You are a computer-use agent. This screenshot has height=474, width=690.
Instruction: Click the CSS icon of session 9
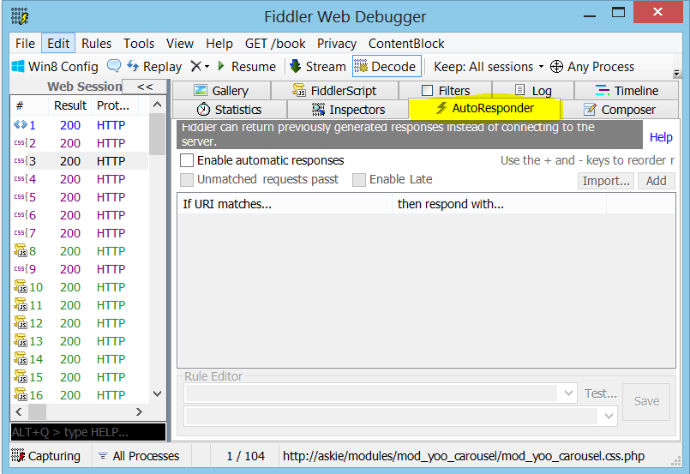click(21, 268)
